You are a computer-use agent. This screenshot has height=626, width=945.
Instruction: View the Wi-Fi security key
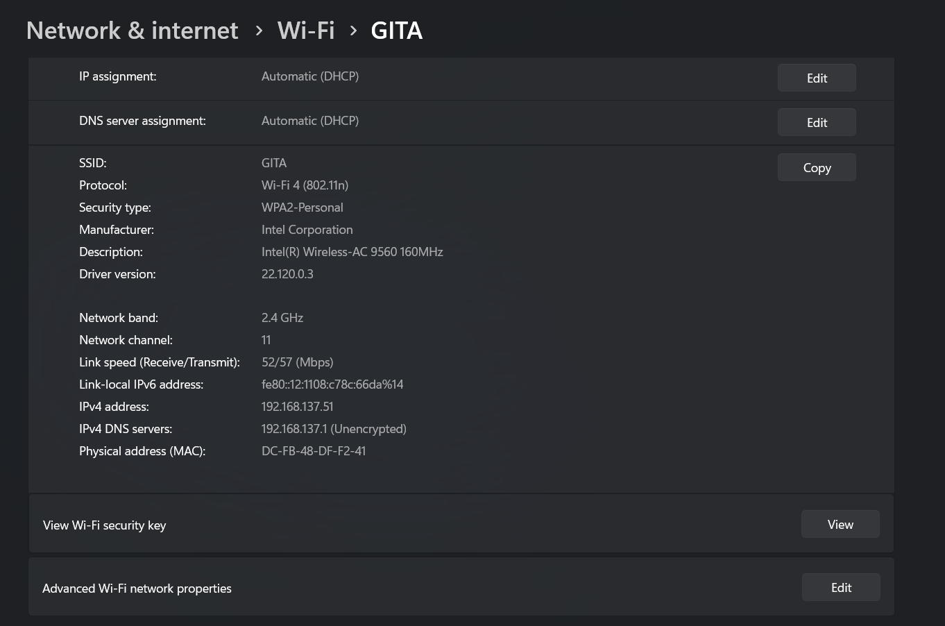tap(840, 524)
